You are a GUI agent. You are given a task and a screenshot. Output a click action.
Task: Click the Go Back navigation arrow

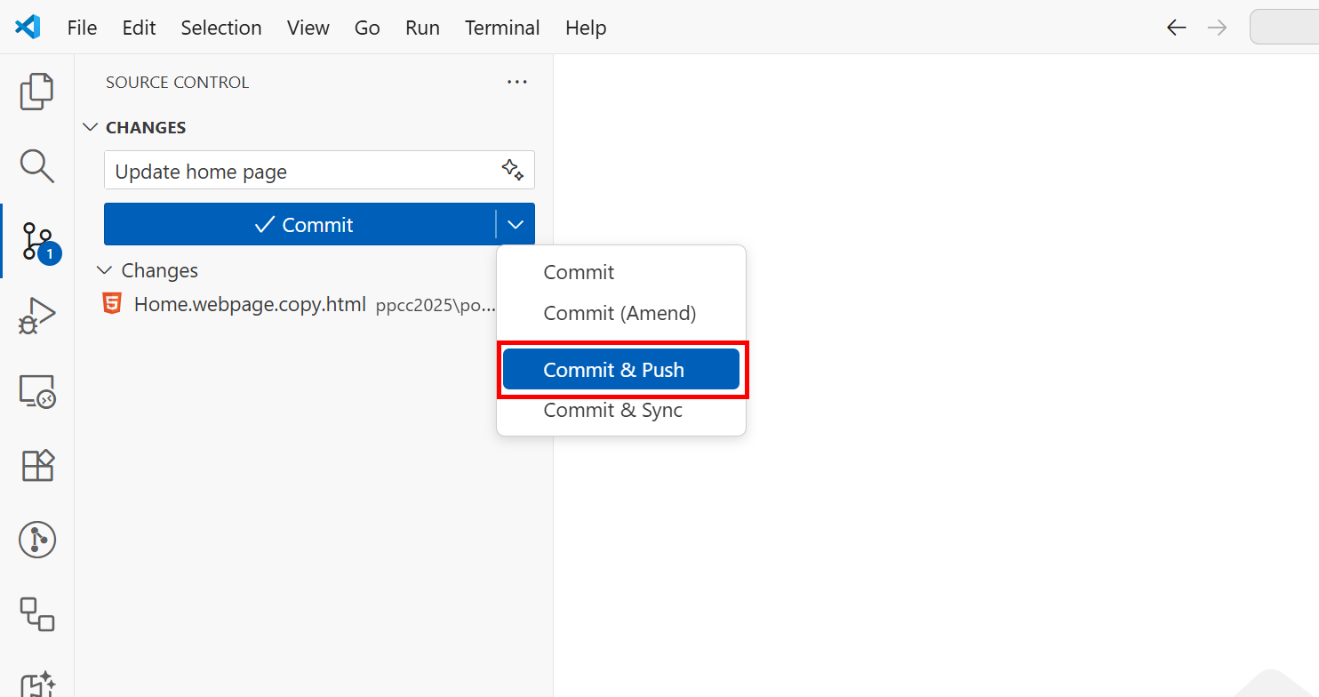(1176, 28)
